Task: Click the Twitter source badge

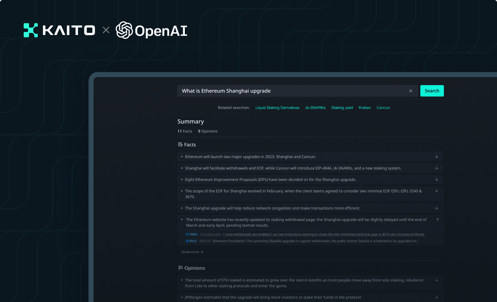Action: tap(191, 235)
